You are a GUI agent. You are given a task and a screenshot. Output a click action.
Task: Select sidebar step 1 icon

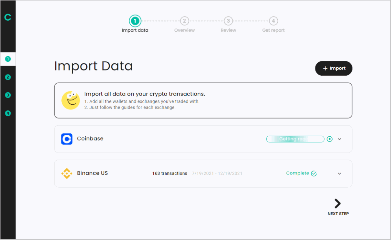pyautogui.click(x=8, y=59)
